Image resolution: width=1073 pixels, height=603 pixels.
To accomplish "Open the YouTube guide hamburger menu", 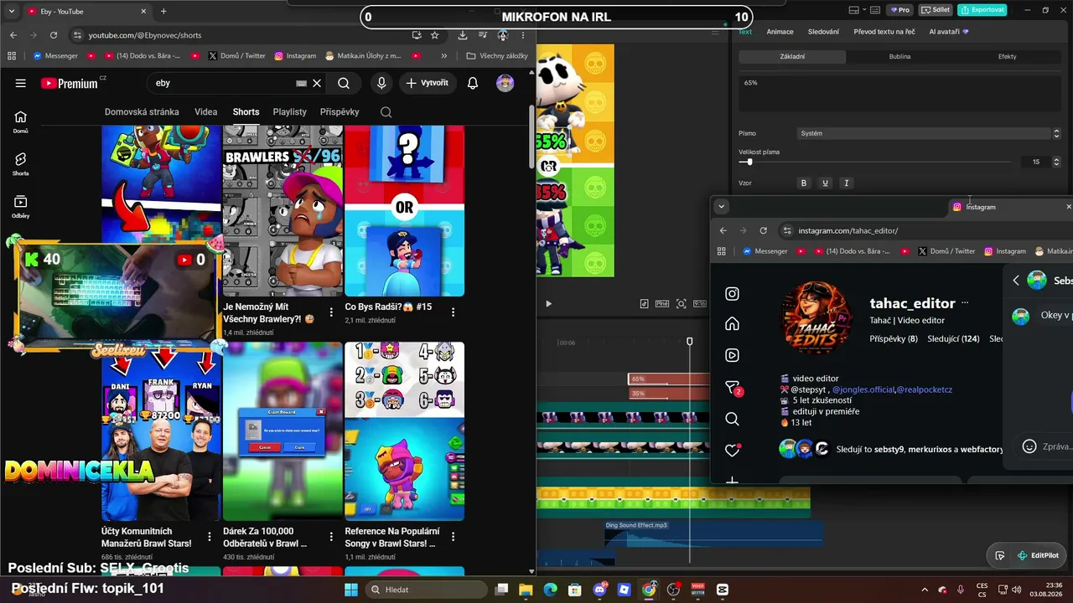I will 21,83.
